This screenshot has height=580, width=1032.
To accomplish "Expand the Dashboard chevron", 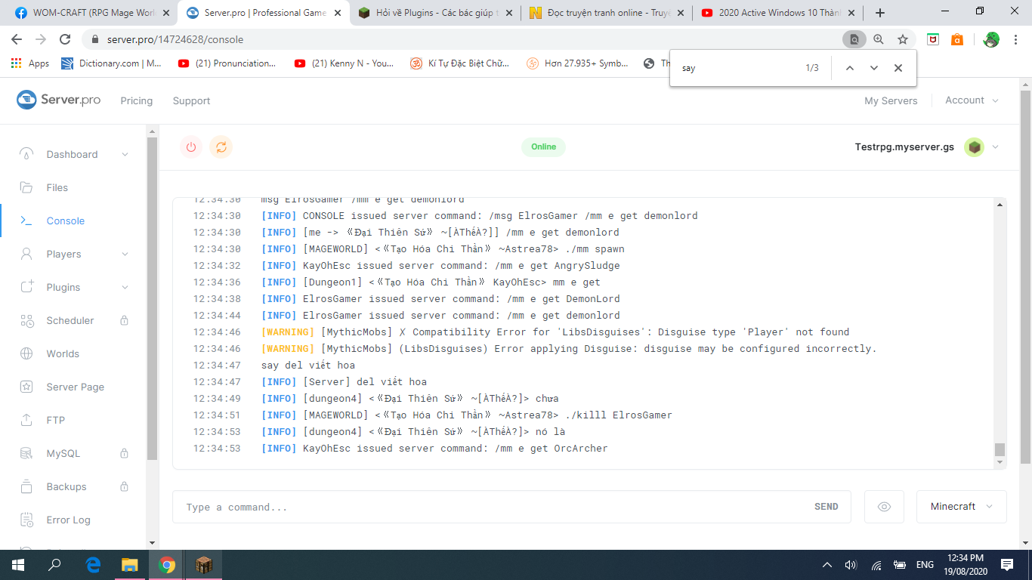I will coord(125,155).
